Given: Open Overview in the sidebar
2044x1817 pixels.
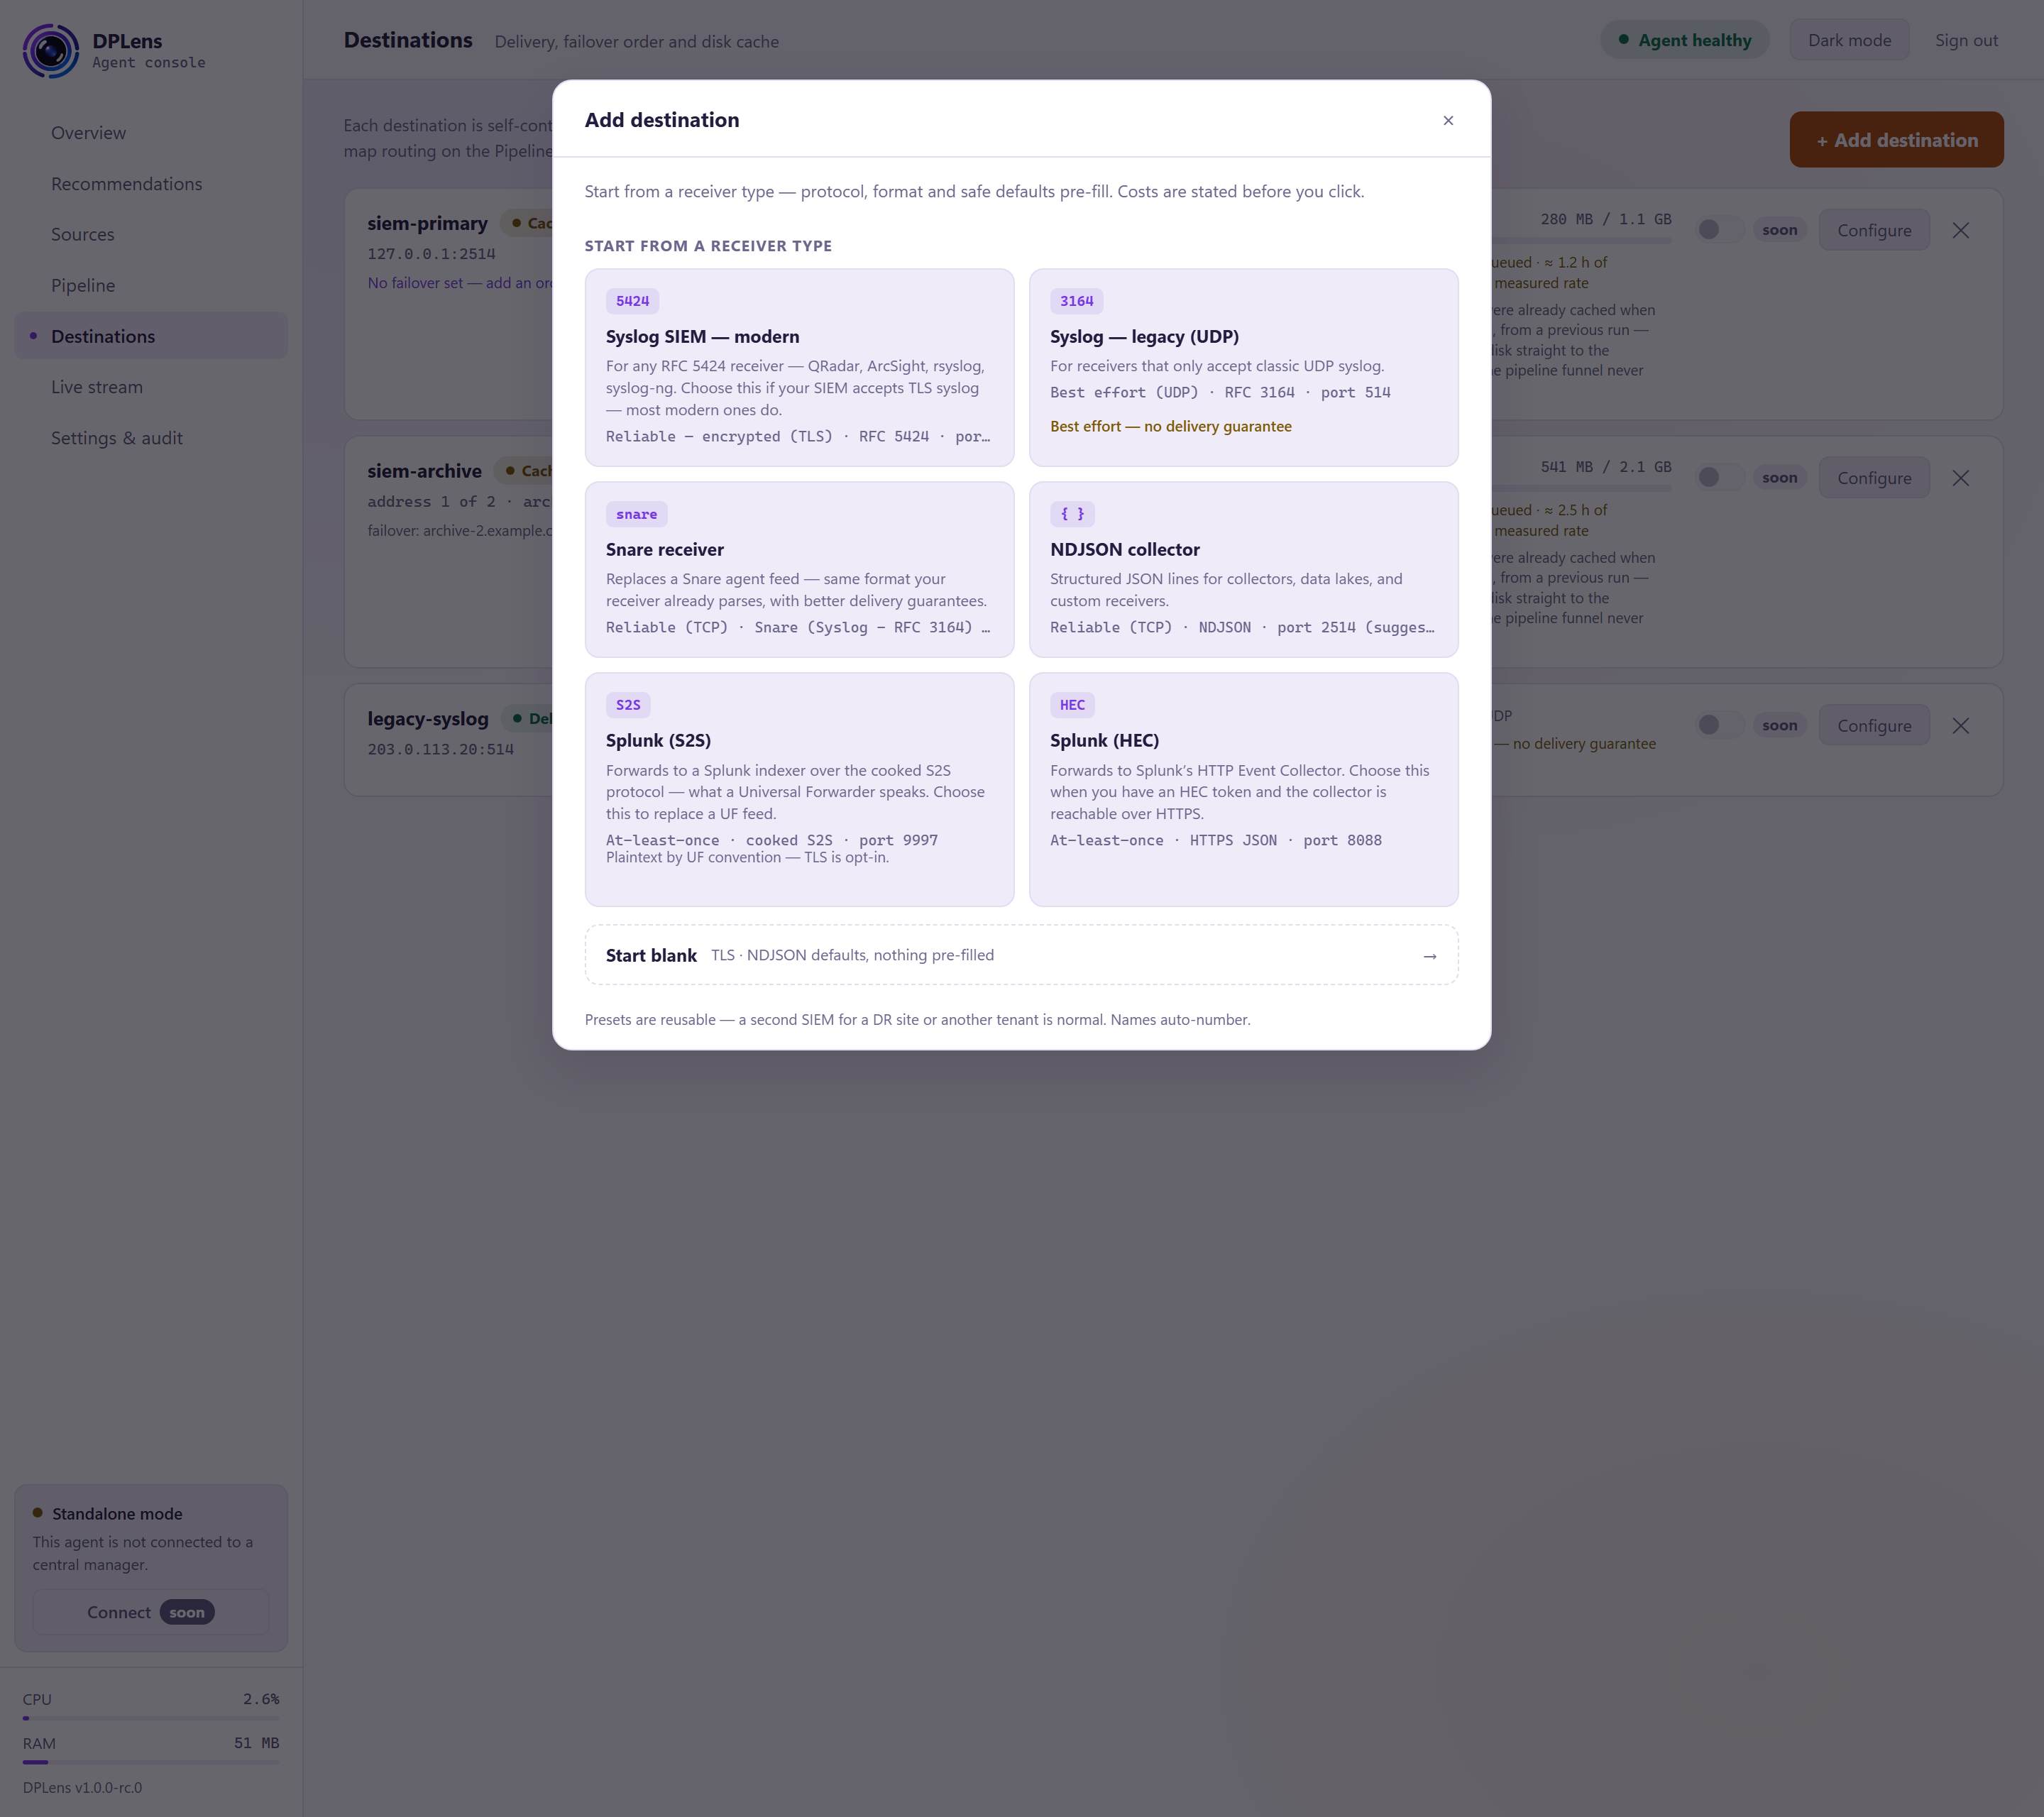Looking at the screenshot, I should 151,133.
